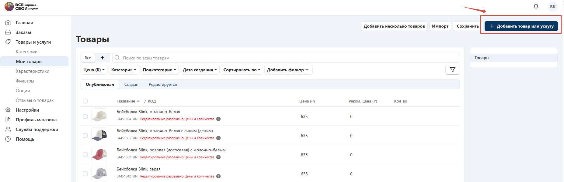The image size is (564, 182).
Task: Click the Импорт button
Action: [440, 26]
